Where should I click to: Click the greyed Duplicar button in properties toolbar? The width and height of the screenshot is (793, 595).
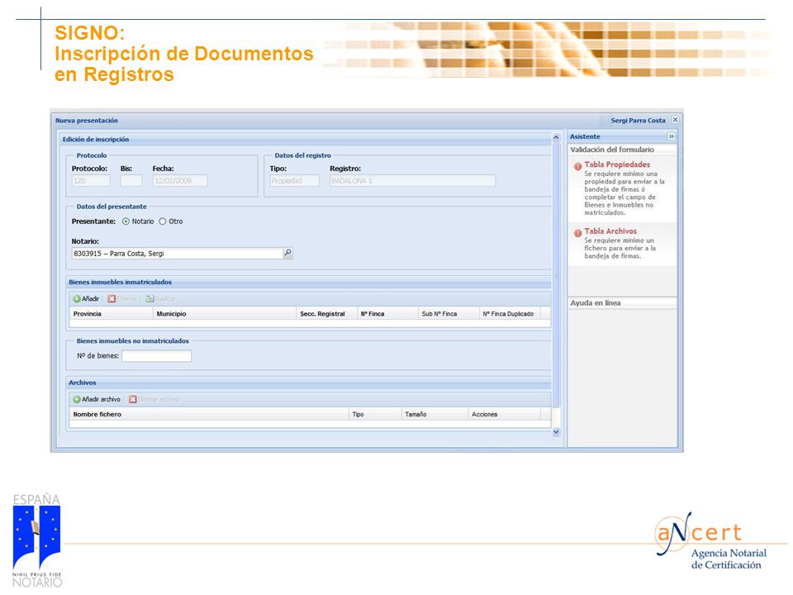pyautogui.click(x=160, y=299)
